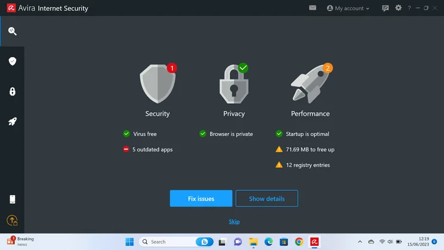Open the mobile devices sidebar icon

point(12,199)
